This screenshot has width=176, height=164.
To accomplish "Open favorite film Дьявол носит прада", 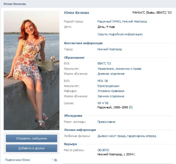I will pyautogui.click(x=111, y=136).
